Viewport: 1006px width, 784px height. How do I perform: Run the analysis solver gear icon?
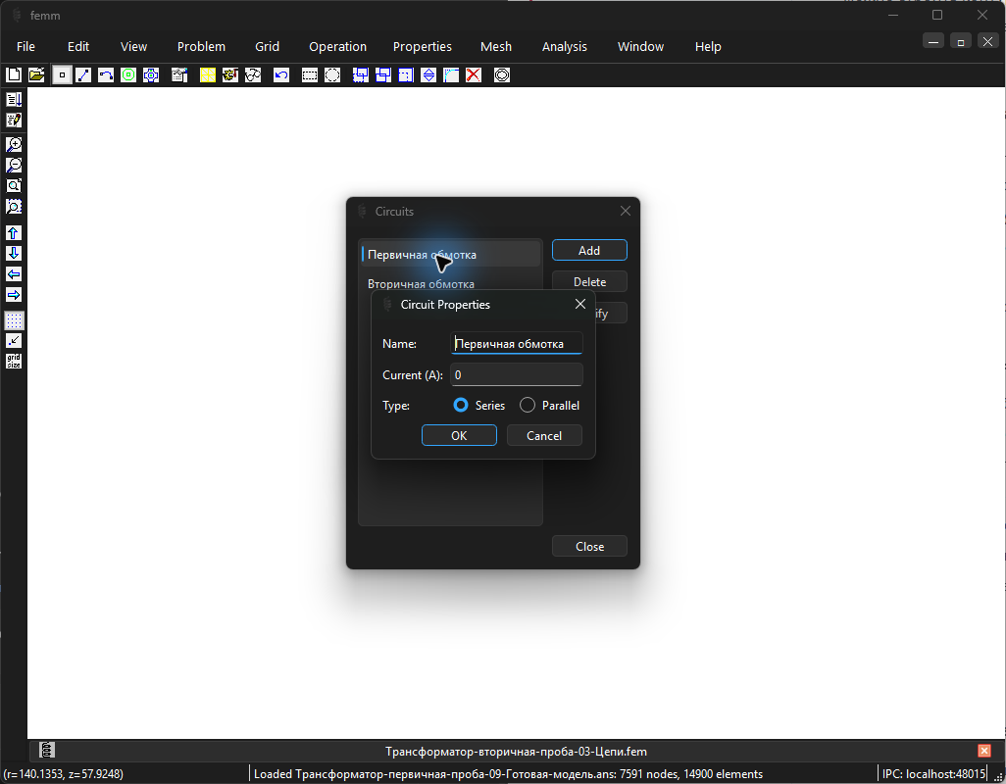coord(229,75)
